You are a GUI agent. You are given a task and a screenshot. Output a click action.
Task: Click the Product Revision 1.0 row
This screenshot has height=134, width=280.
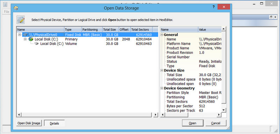(191, 52)
